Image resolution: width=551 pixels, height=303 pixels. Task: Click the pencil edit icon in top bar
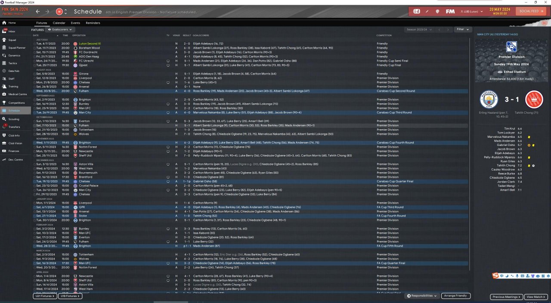427,11
